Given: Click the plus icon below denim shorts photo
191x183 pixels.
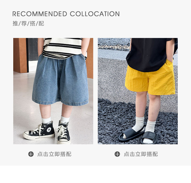Looking at the screenshot, I should click(x=31, y=154).
